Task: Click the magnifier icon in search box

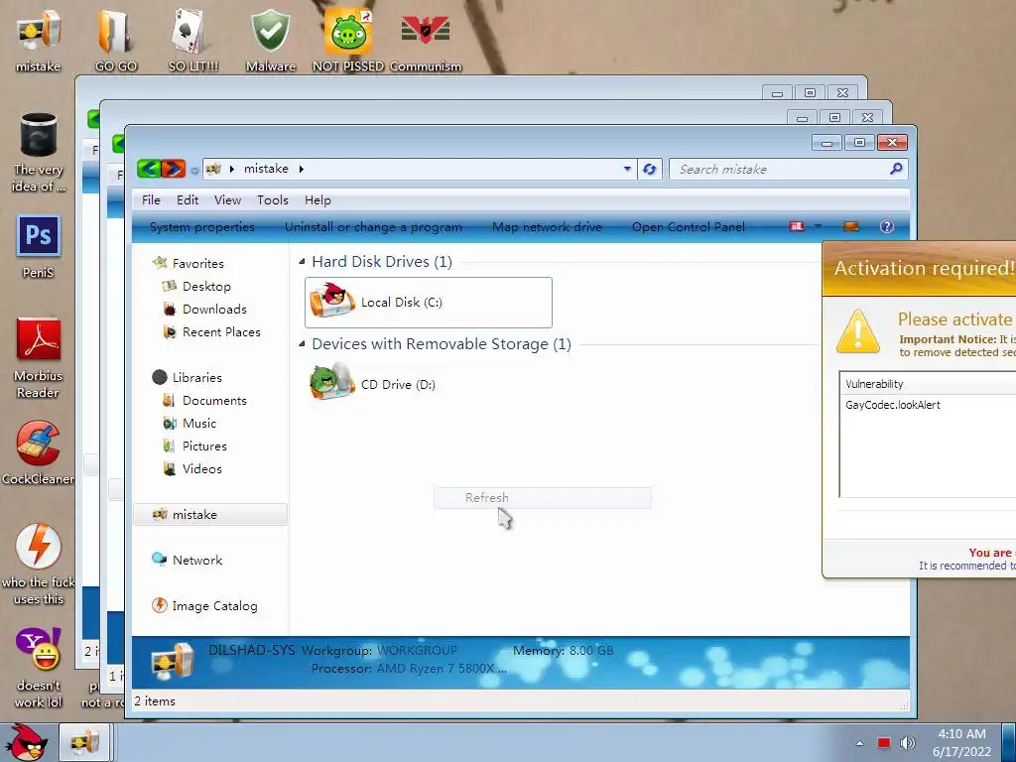Action: pyautogui.click(x=896, y=169)
